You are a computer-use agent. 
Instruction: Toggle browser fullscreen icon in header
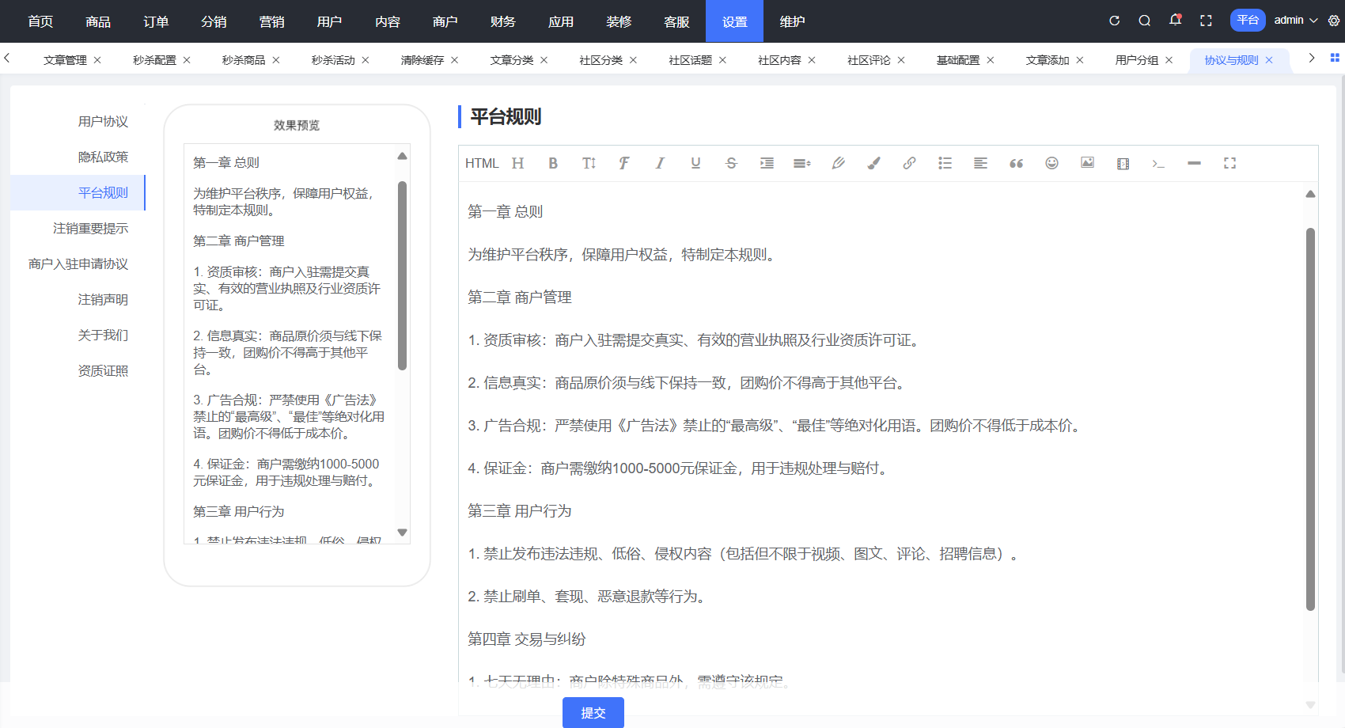point(1206,21)
